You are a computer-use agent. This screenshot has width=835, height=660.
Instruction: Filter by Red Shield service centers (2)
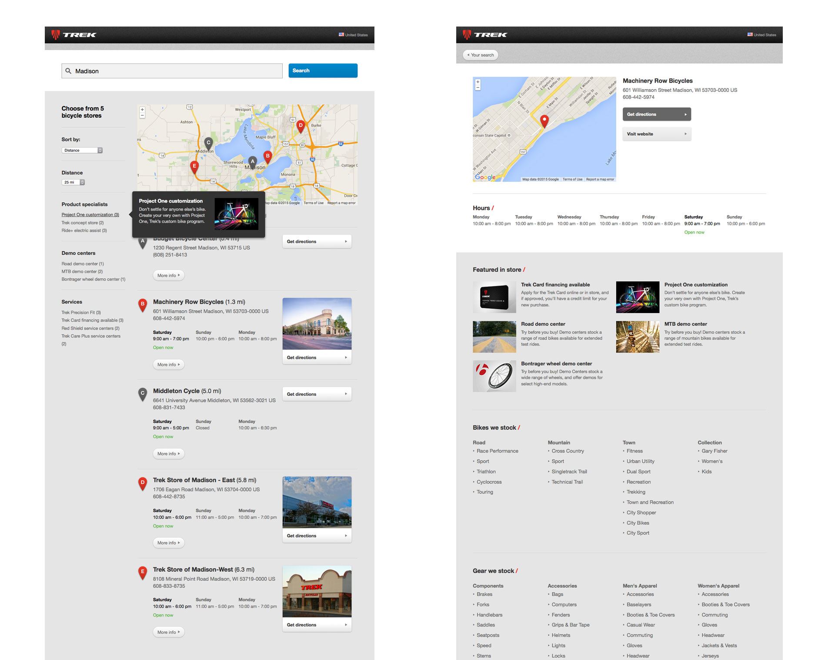(90, 328)
